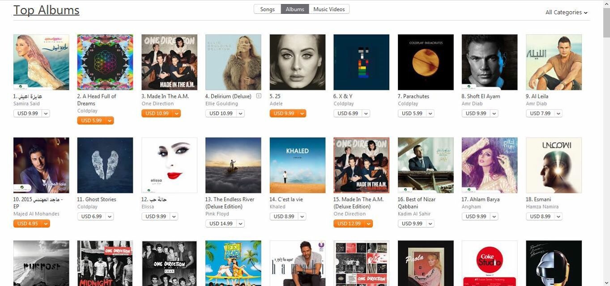Buy Adele 25 for USD 9.99
The image size is (610, 286).
pyautogui.click(x=284, y=114)
